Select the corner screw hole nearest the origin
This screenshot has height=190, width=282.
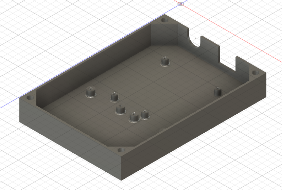(x=164, y=20)
